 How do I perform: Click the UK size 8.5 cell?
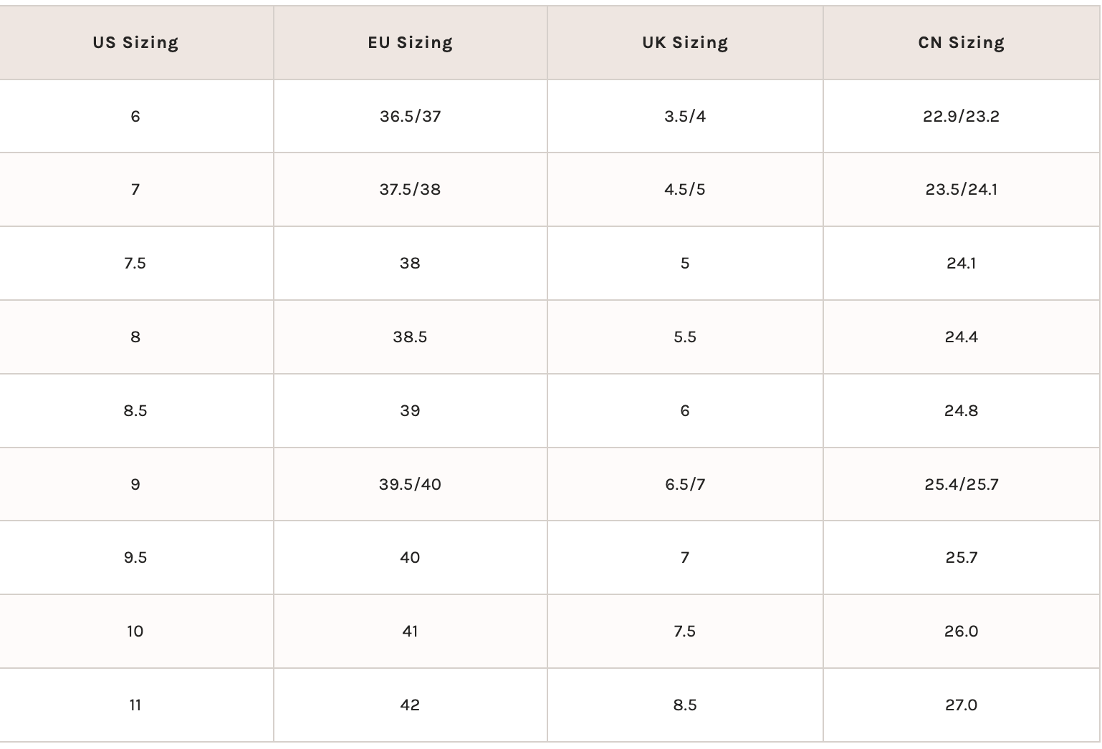pyautogui.click(x=685, y=705)
